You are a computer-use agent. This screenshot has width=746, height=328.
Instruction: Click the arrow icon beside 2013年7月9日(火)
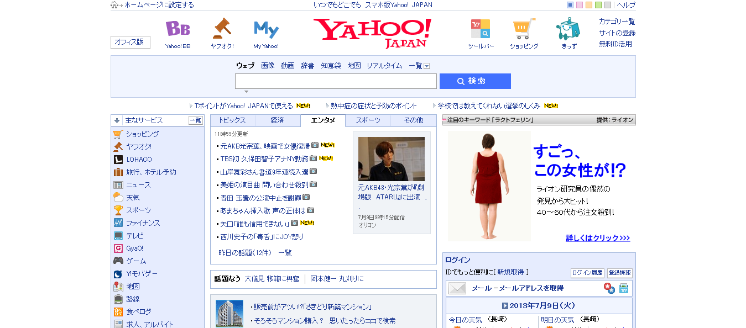click(x=505, y=306)
